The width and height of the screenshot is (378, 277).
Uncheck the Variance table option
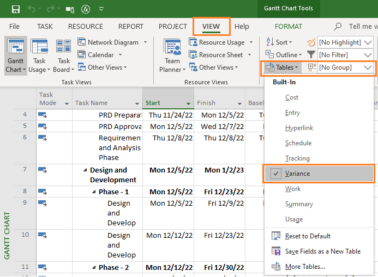click(x=319, y=174)
